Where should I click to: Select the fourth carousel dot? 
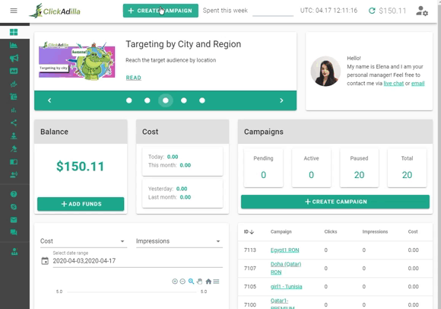tap(184, 100)
